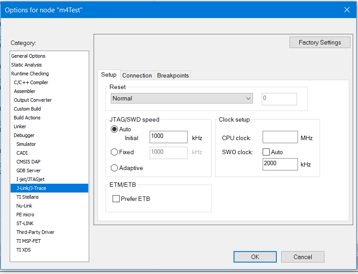Confirm with the OK button
Viewport: 358px width, 274px height.
(255, 257)
